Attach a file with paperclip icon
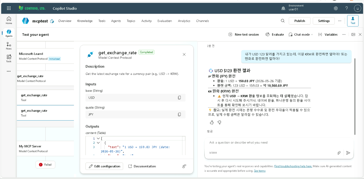 pyautogui.click(x=339, y=153)
